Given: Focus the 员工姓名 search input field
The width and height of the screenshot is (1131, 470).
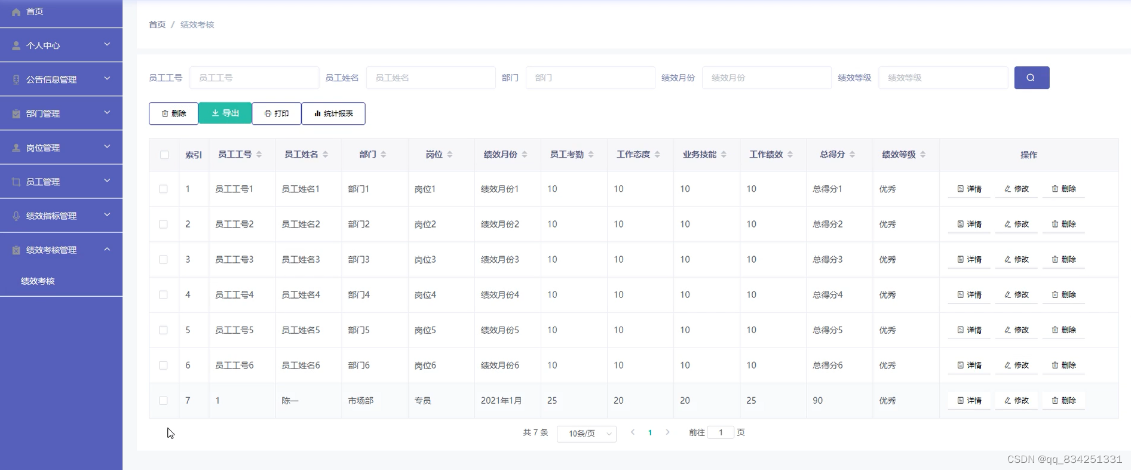Looking at the screenshot, I should point(430,78).
